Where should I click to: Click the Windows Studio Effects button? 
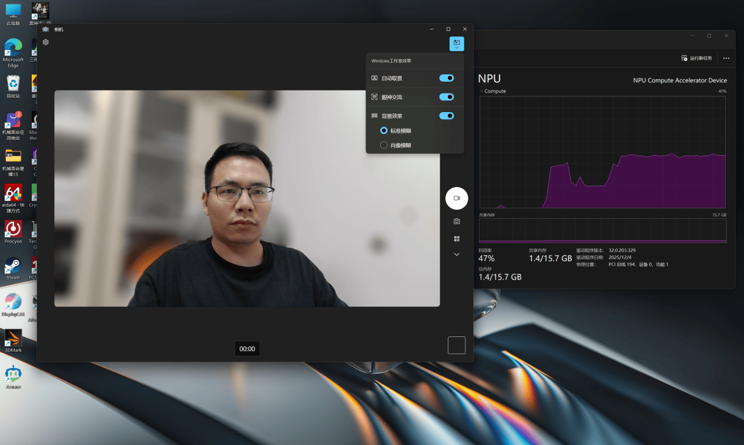pyautogui.click(x=457, y=43)
